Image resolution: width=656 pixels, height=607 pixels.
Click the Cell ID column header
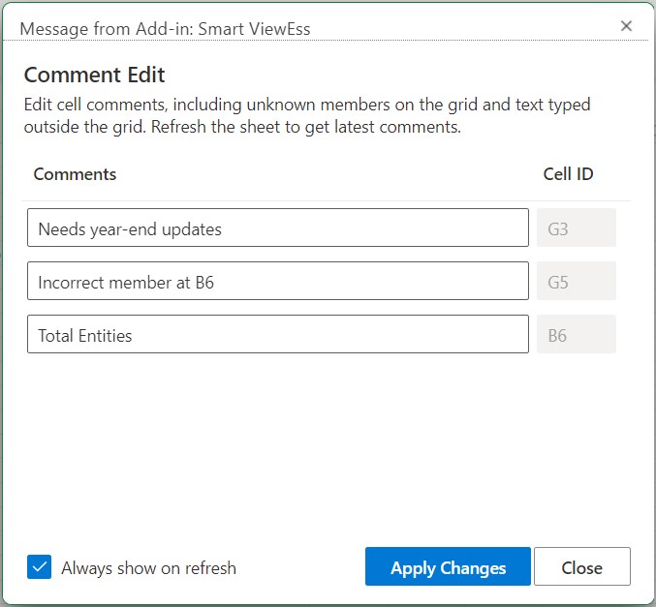pyautogui.click(x=568, y=174)
